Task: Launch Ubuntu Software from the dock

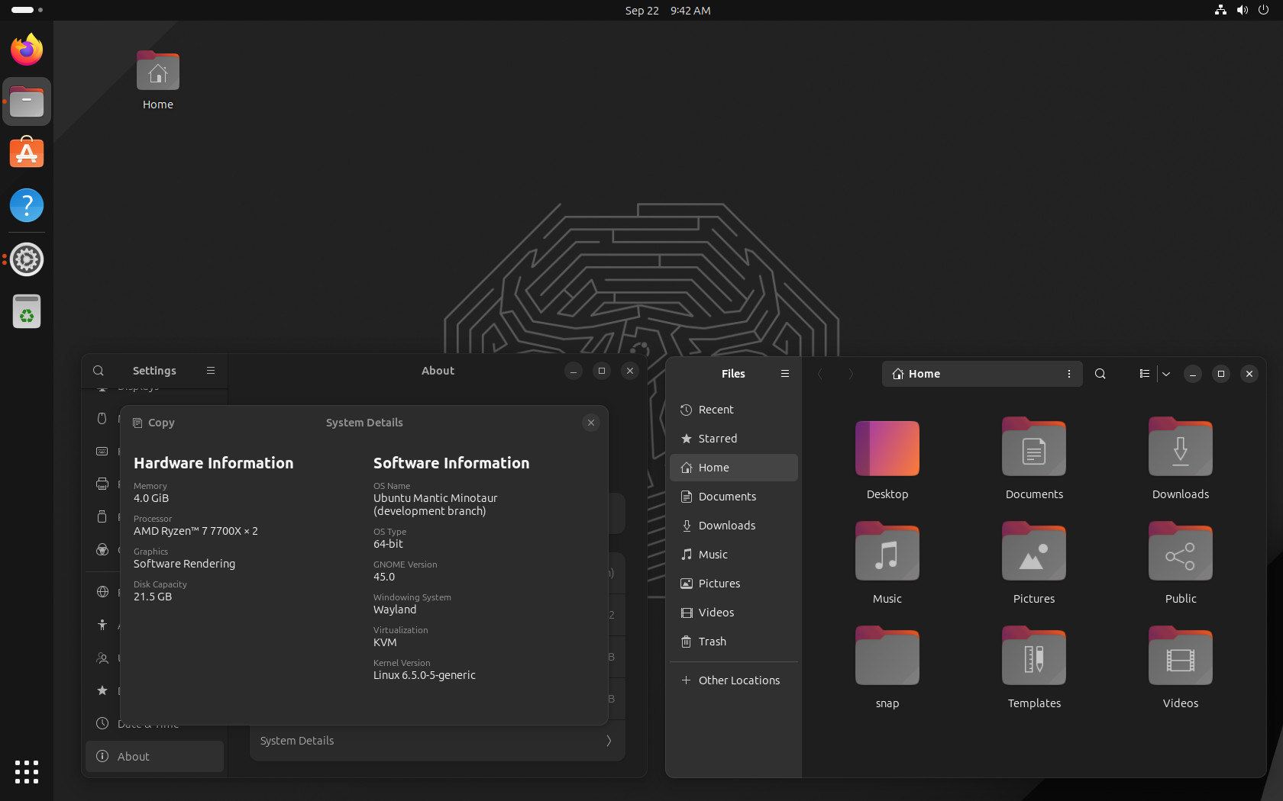Action: (27, 153)
